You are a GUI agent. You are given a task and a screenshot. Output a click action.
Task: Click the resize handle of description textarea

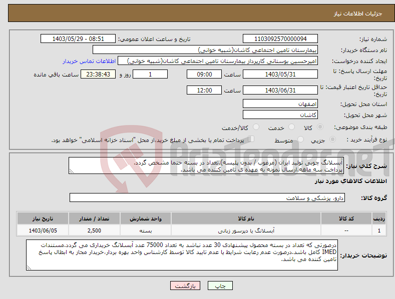tap(72, 171)
